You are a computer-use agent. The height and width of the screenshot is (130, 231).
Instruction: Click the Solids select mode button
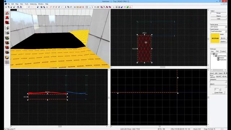pyautogui.click(x=218, y=19)
